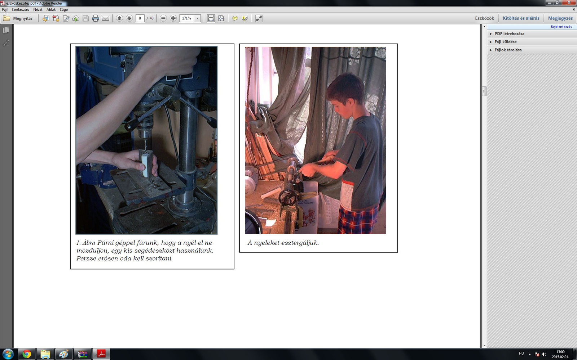The image size is (577, 360).
Task: Open the Kitöltés és aláírás tab
Action: pyautogui.click(x=521, y=18)
